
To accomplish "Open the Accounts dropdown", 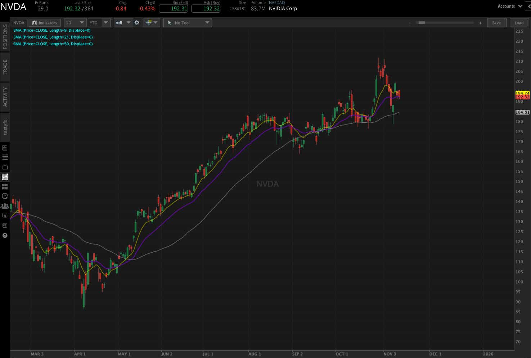I will point(509,6).
